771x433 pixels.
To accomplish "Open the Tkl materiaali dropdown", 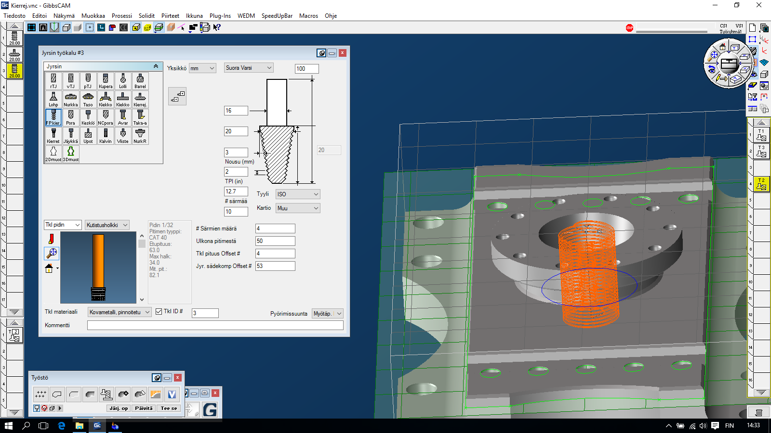I will coord(120,312).
